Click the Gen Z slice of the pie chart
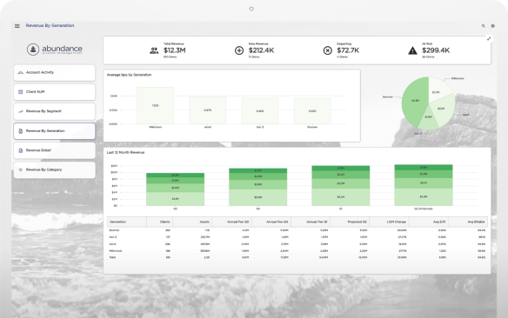The width and height of the screenshot is (508, 318). point(428,118)
